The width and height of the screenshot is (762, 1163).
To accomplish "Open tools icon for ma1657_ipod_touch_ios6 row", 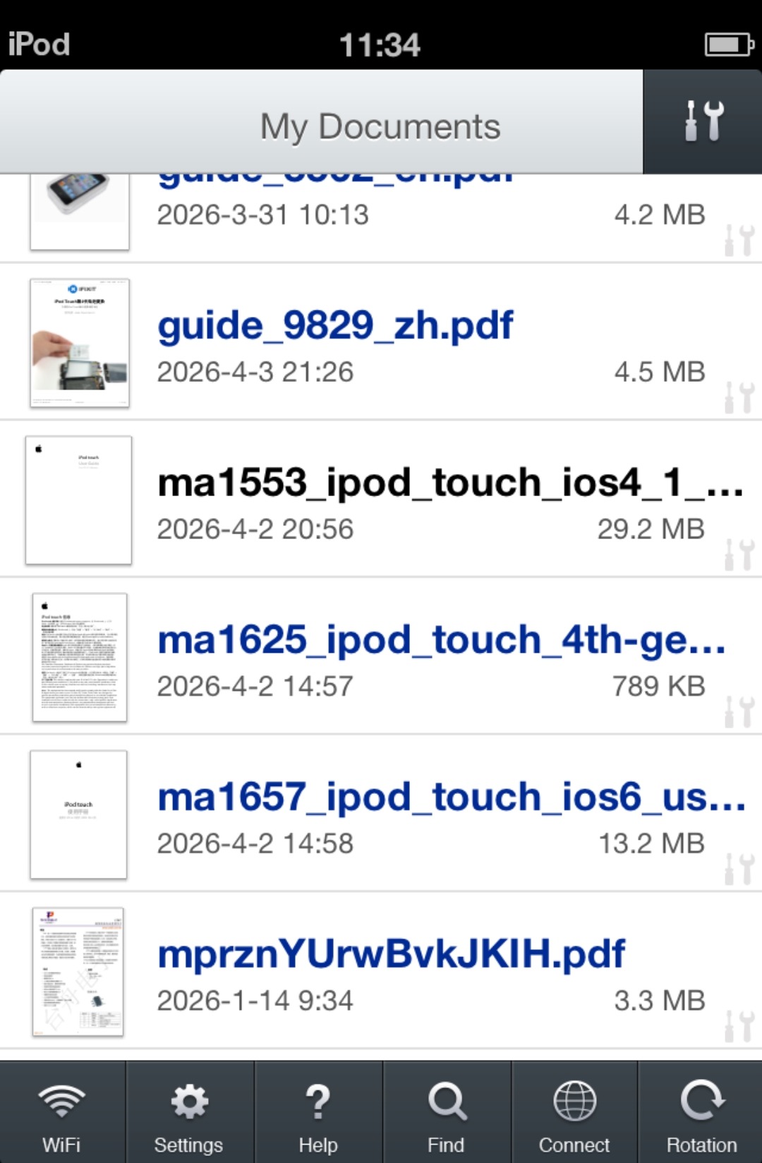I will pos(739,869).
